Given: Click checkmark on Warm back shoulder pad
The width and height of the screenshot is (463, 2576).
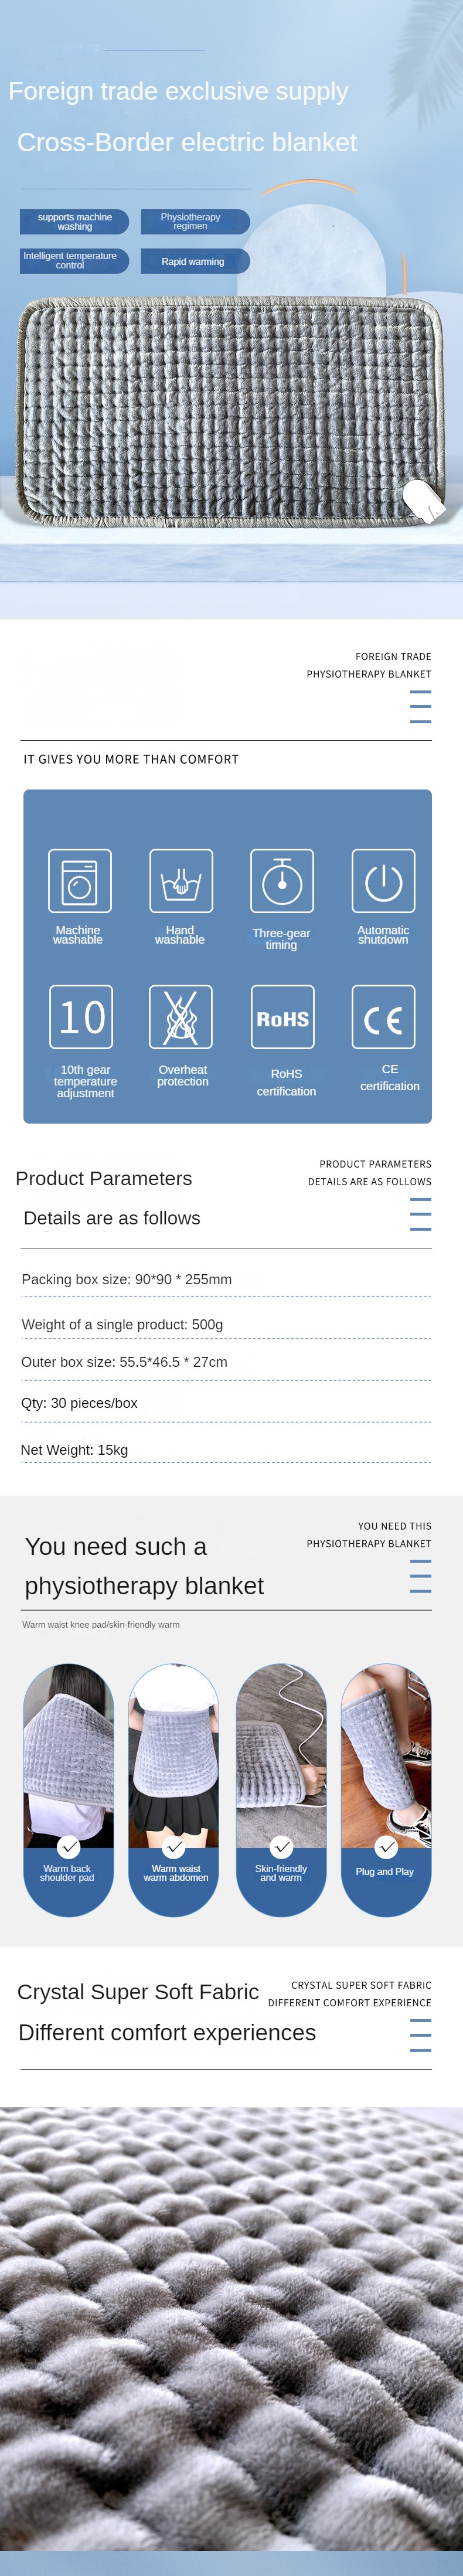Looking at the screenshot, I should [69, 1846].
